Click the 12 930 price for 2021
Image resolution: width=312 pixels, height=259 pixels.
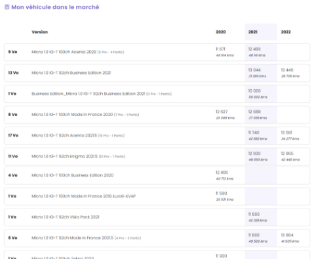(x=254, y=153)
